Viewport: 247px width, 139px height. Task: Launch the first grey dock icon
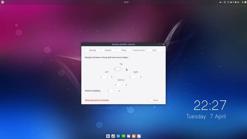tap(108, 136)
